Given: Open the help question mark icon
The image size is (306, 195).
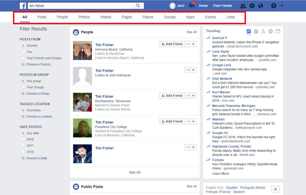Looking at the screenshot, I should point(274,6).
